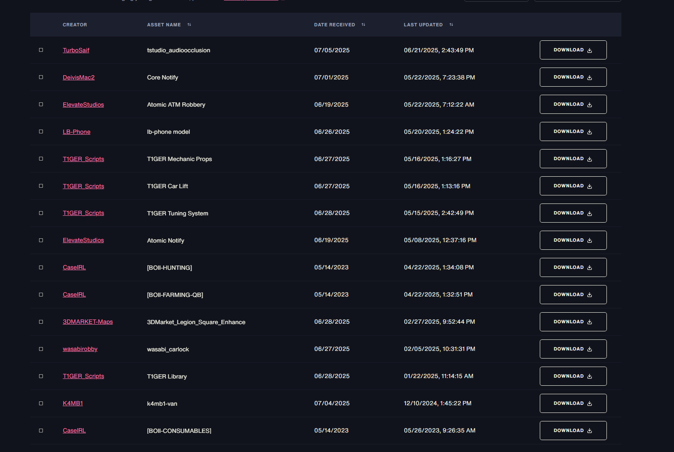Viewport: 674px width, 452px height.
Task: Download the wasabi_carlock asset
Action: [x=573, y=349]
